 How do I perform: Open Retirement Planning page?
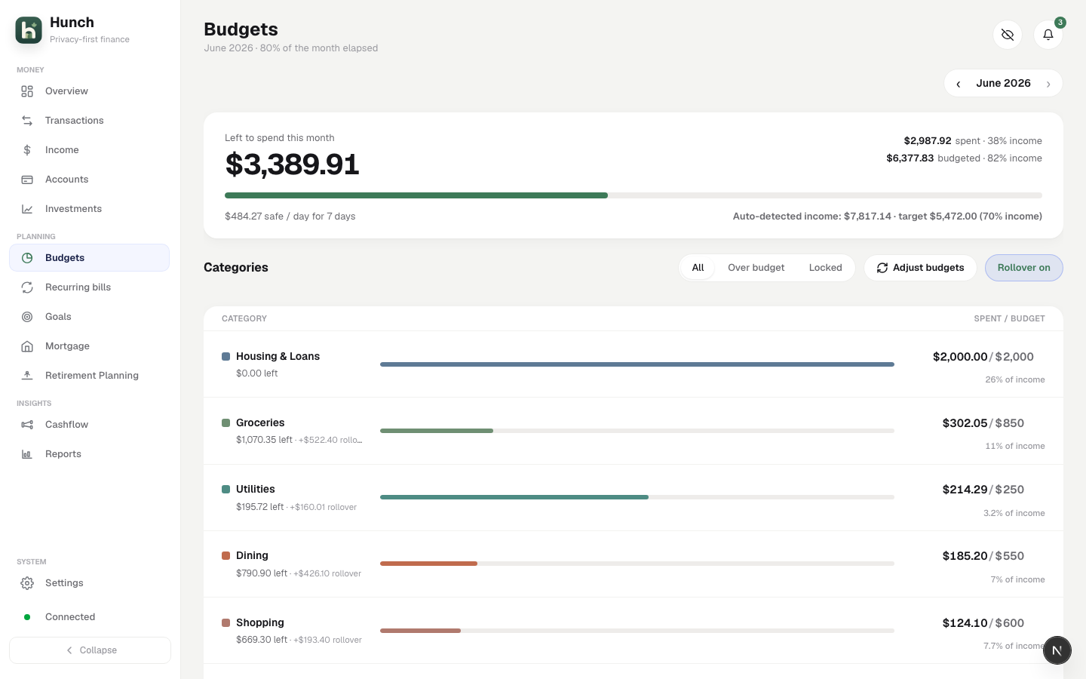[x=89, y=376]
